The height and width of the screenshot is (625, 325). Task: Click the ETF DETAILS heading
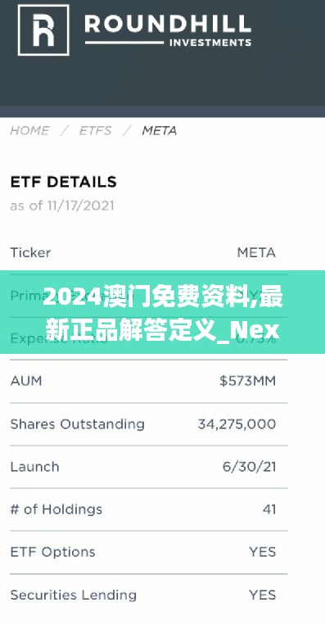pyautogui.click(x=63, y=182)
